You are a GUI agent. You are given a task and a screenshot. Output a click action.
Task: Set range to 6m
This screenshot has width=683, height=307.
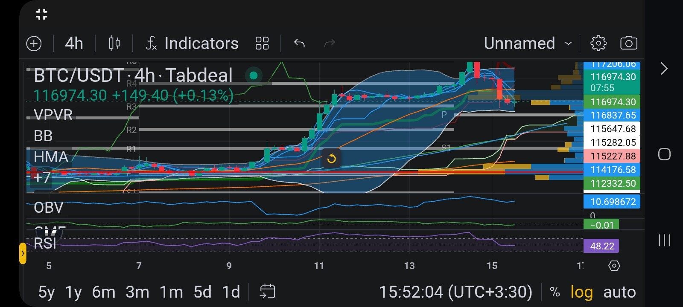104,292
